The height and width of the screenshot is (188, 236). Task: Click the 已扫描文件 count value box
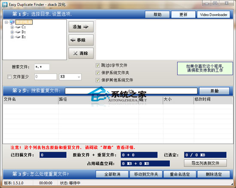pyautogui.click(x=53, y=155)
